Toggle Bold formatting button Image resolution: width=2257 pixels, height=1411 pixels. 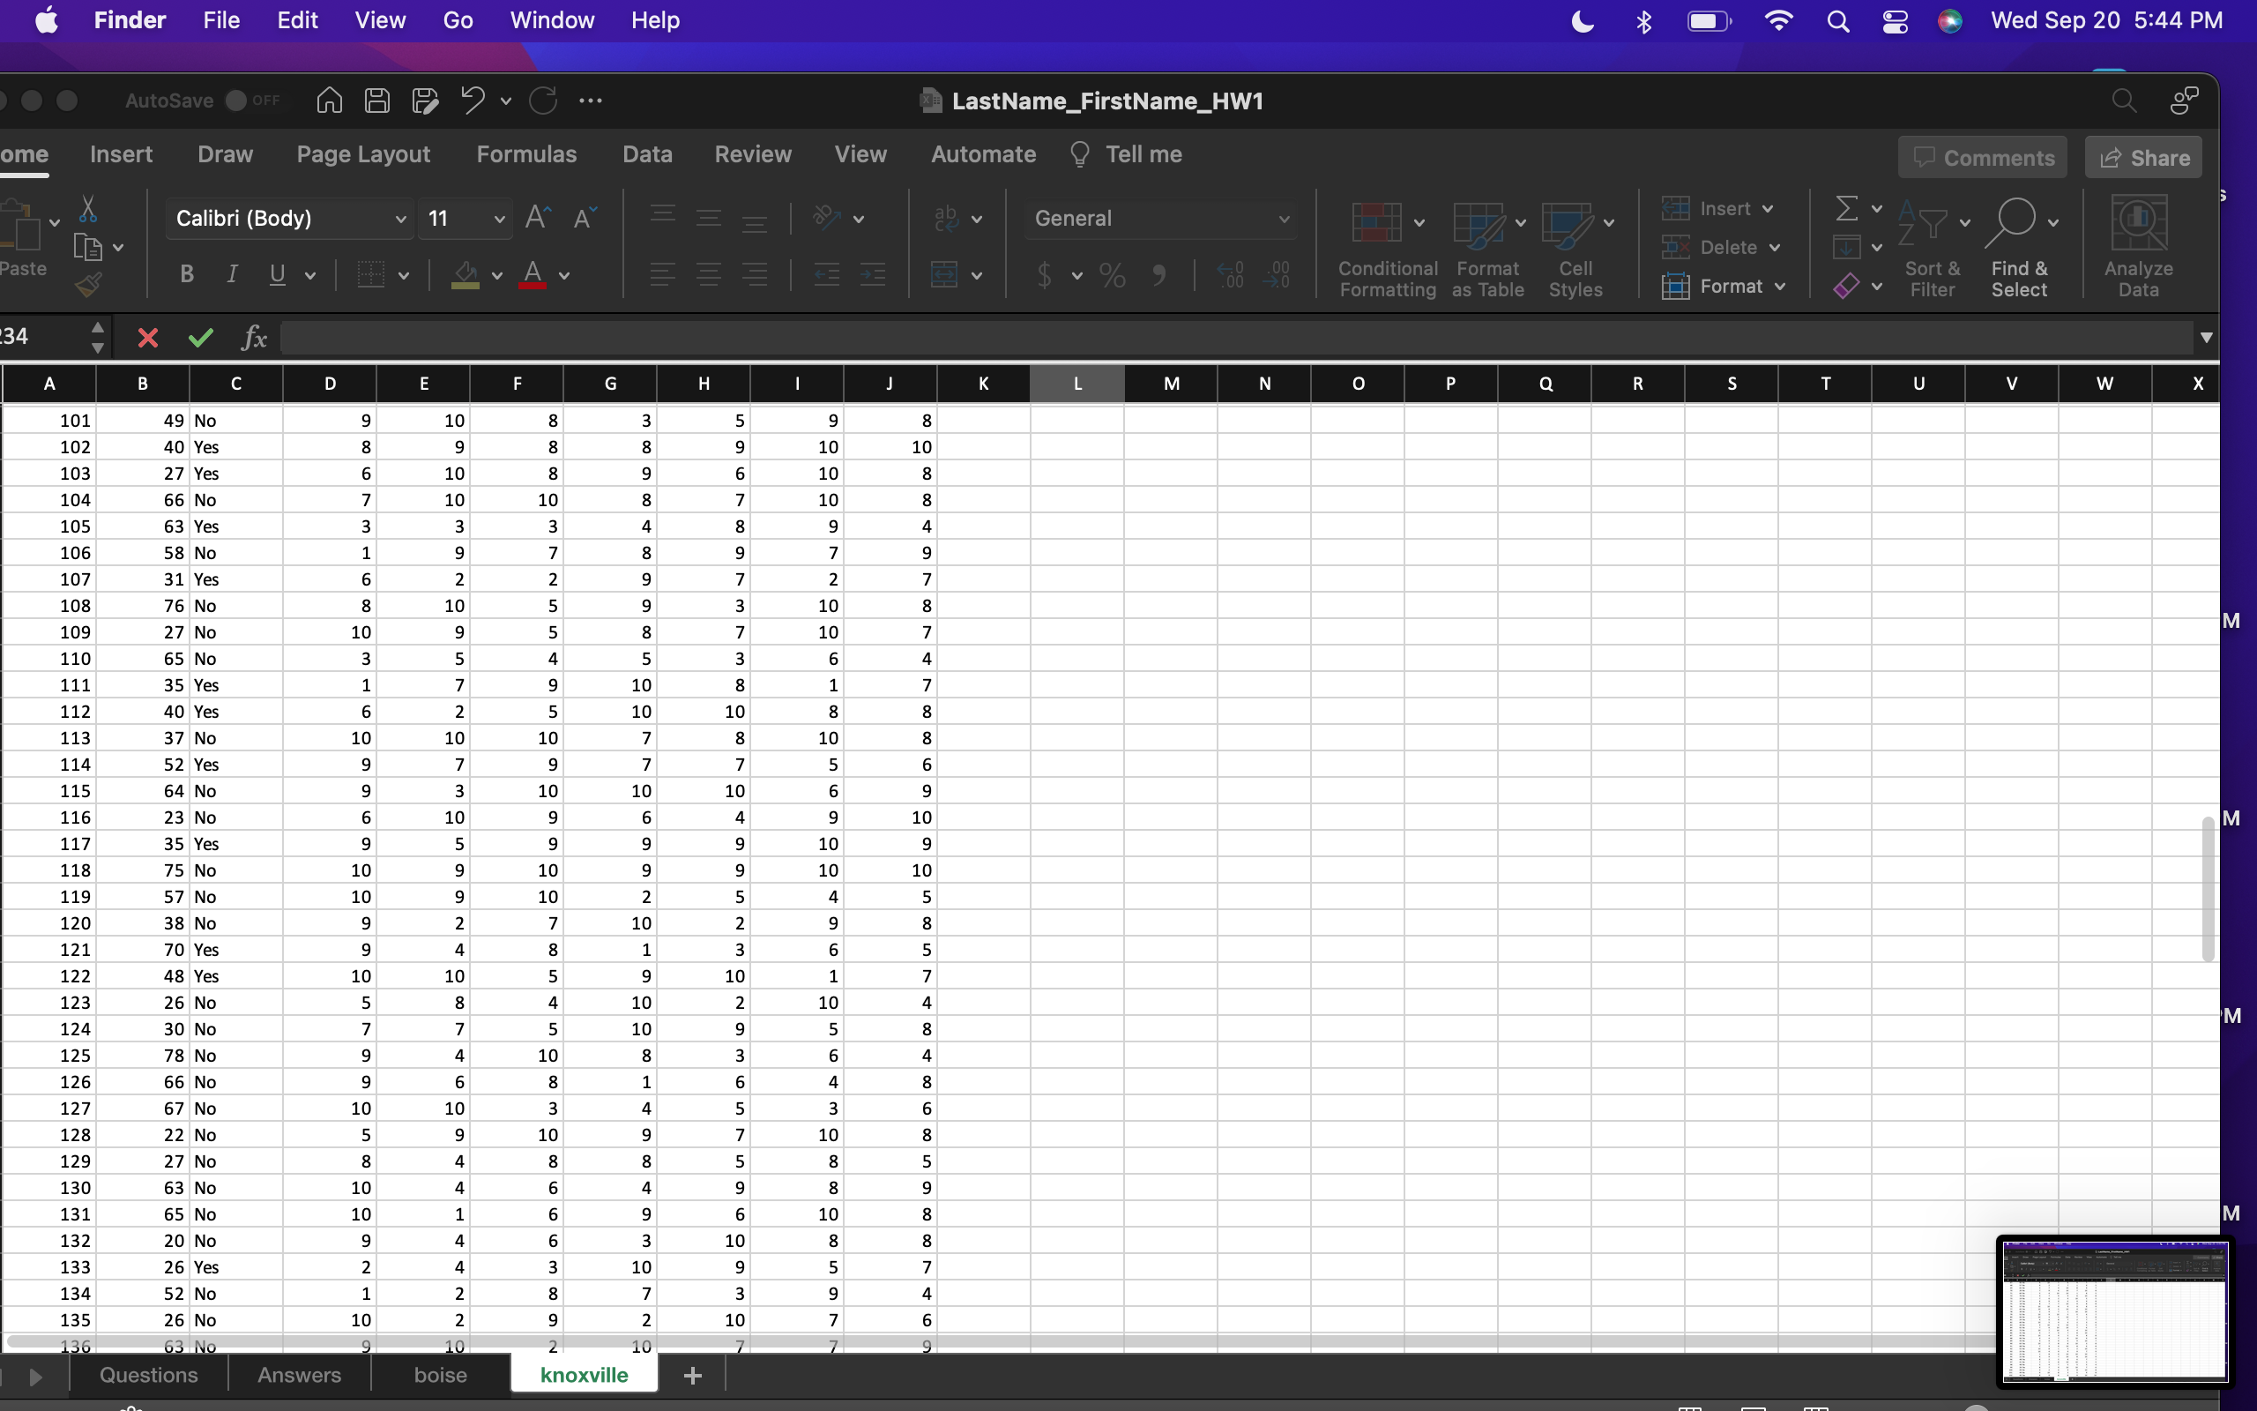click(x=185, y=273)
